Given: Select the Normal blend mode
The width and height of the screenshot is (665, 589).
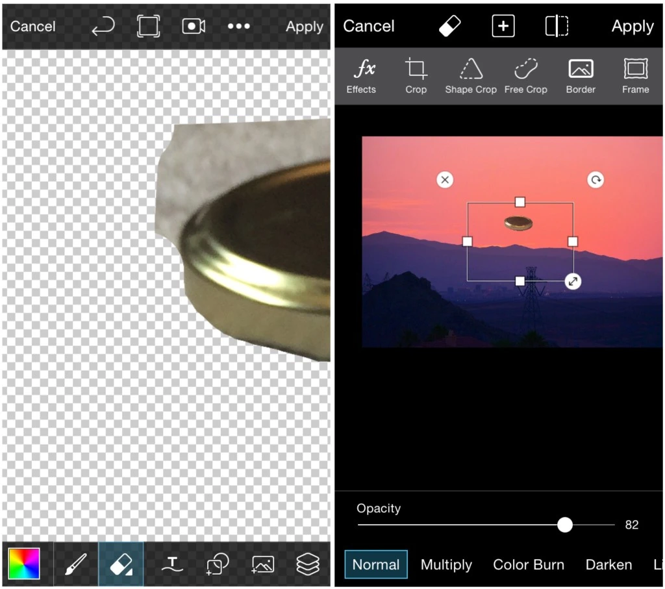Looking at the screenshot, I should click(375, 565).
